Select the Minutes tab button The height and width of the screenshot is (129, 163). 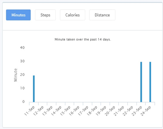coord(18,15)
